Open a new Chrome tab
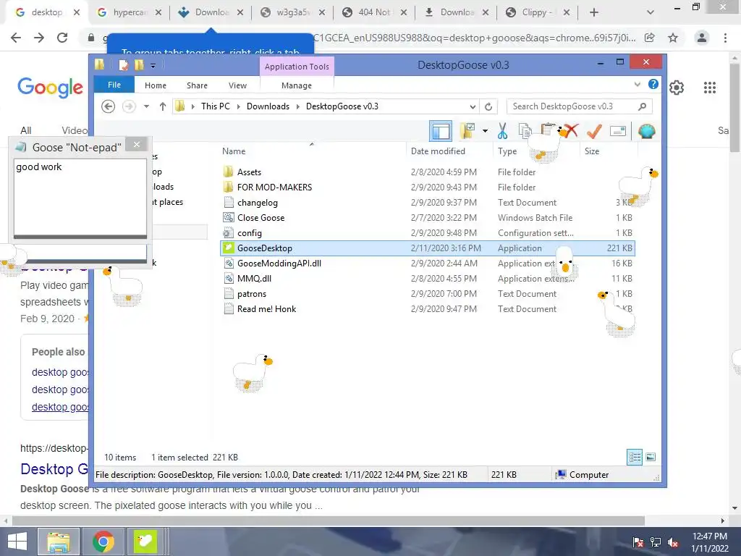741x556 pixels. pyautogui.click(x=594, y=13)
